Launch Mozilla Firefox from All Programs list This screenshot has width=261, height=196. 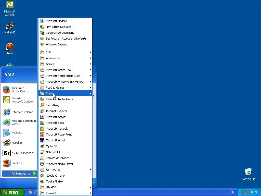(65, 181)
